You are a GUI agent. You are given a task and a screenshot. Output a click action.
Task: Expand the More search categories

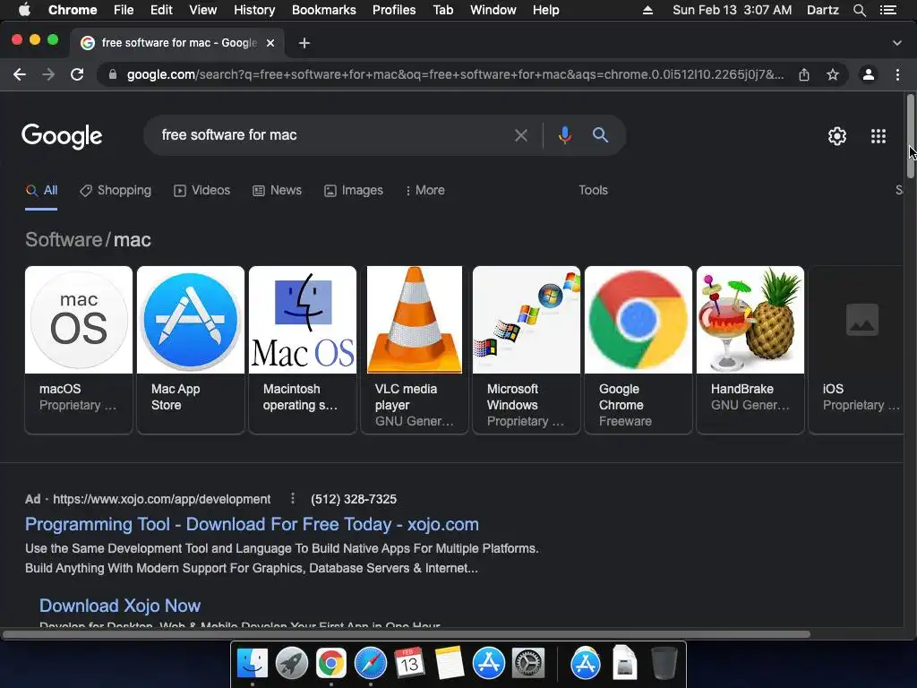[425, 191]
